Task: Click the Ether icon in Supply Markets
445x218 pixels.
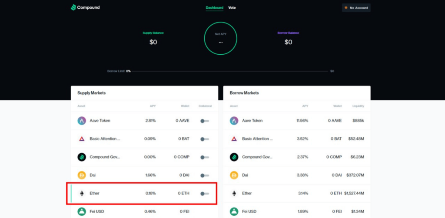Action: pos(82,193)
